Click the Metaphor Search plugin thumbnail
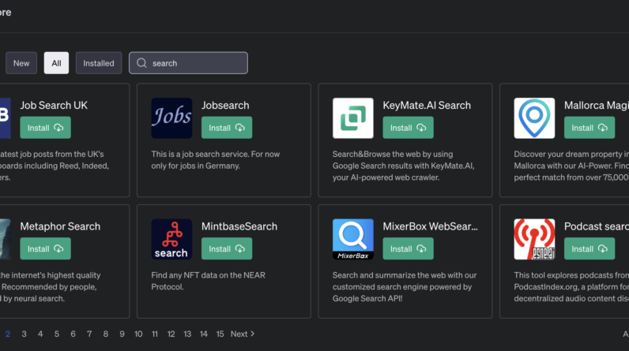Viewport: 629px width, 351px height. point(6,239)
